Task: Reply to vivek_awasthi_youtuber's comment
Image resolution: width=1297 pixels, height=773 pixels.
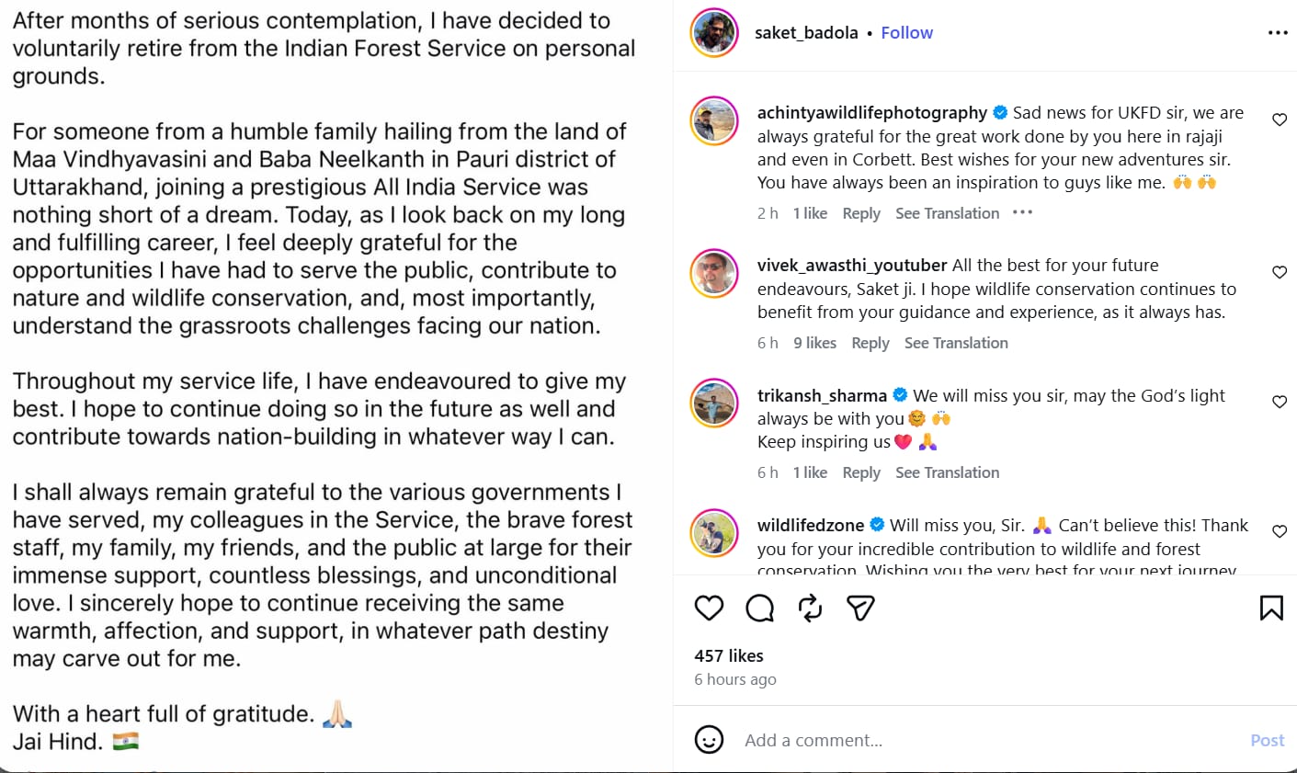Action: pyautogui.click(x=870, y=343)
